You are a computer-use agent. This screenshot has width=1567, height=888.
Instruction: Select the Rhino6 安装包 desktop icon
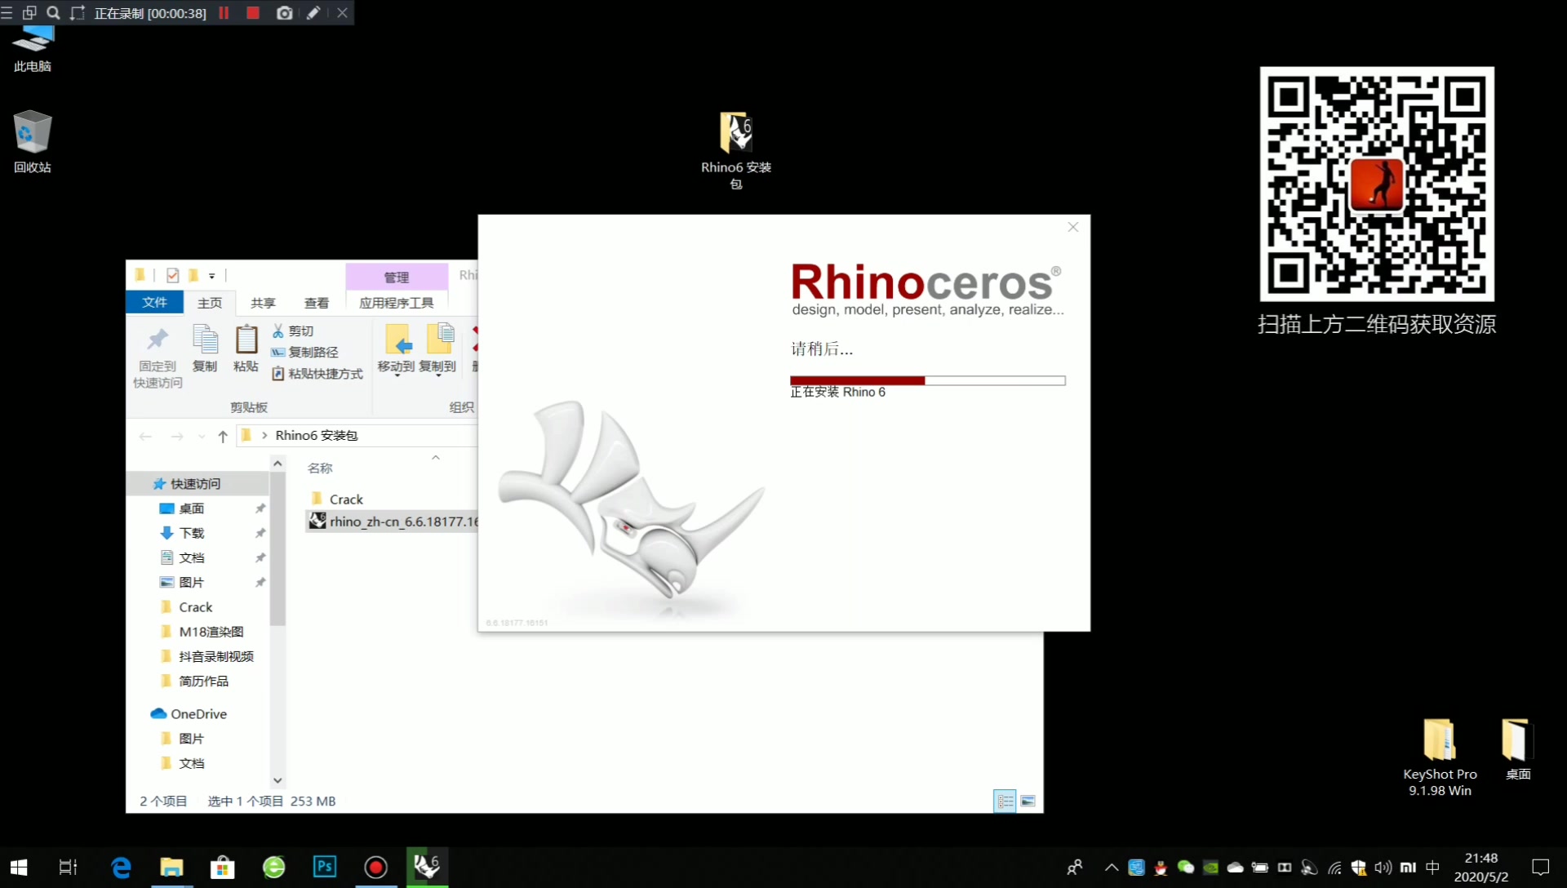[x=735, y=151]
